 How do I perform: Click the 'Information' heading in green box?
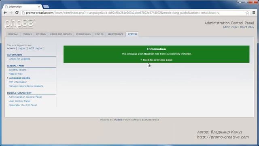click(x=157, y=49)
